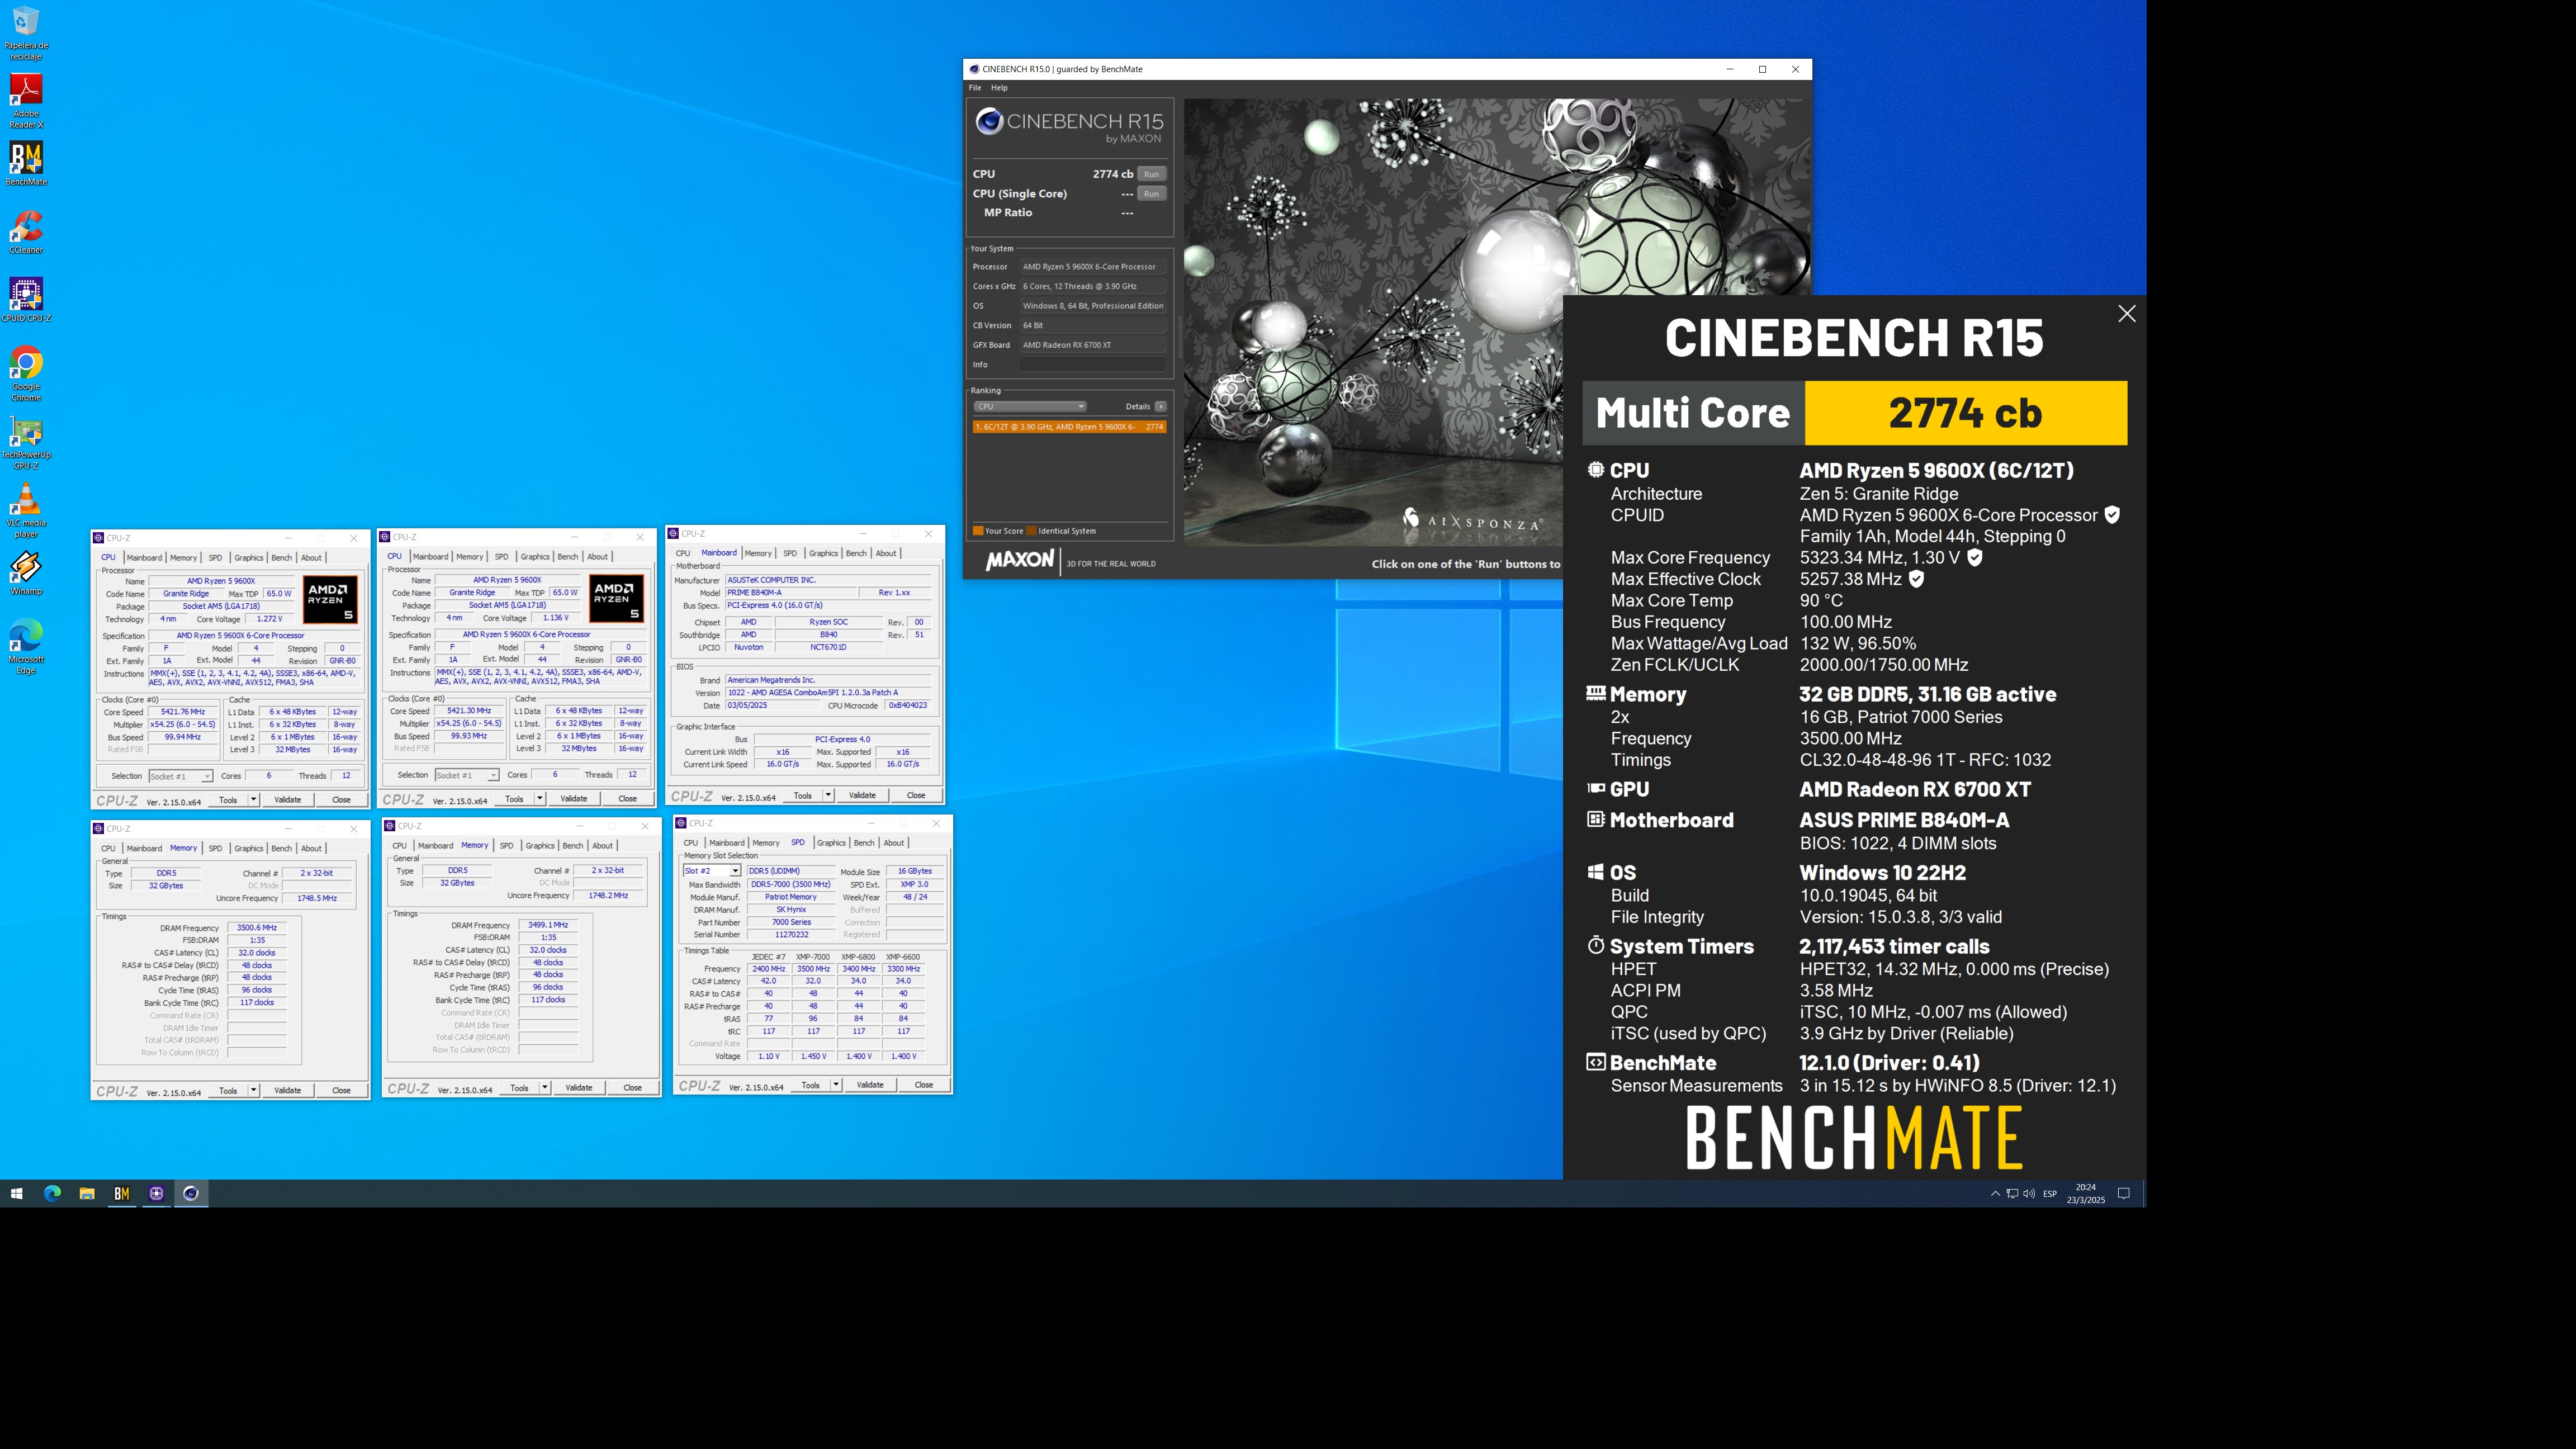2576x1449 pixels.
Task: Select the Microsoft Edge desktop icon
Action: (x=26, y=647)
